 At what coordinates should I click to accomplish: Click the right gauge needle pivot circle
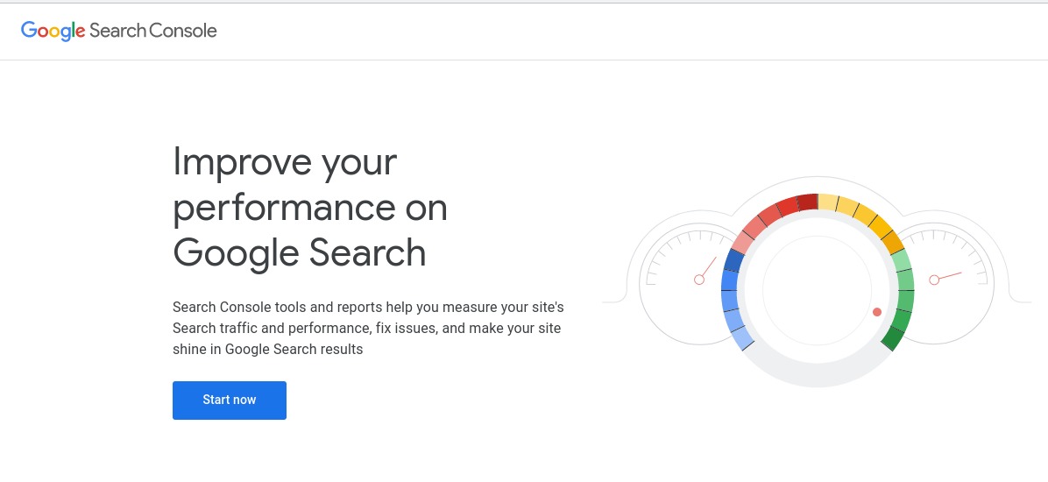[x=934, y=280]
